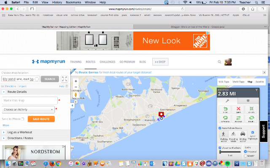Click the Street View pegman icon

76,94
